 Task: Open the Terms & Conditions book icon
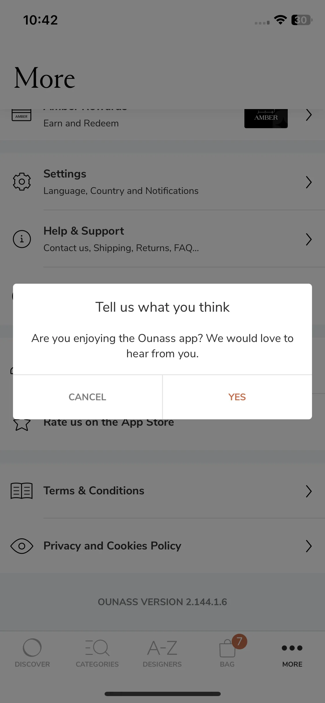tap(22, 491)
